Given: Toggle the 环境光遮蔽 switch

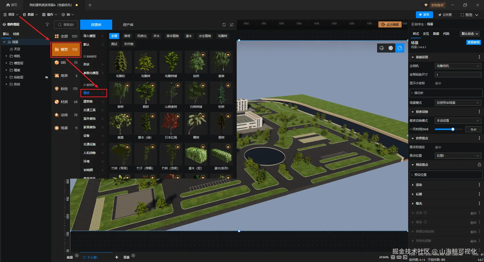Looking at the screenshot, I should tap(473, 241).
